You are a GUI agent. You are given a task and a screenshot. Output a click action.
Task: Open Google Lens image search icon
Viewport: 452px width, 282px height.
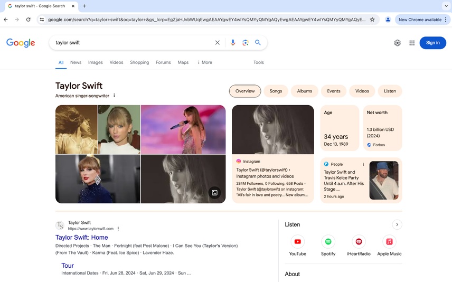[x=246, y=43]
